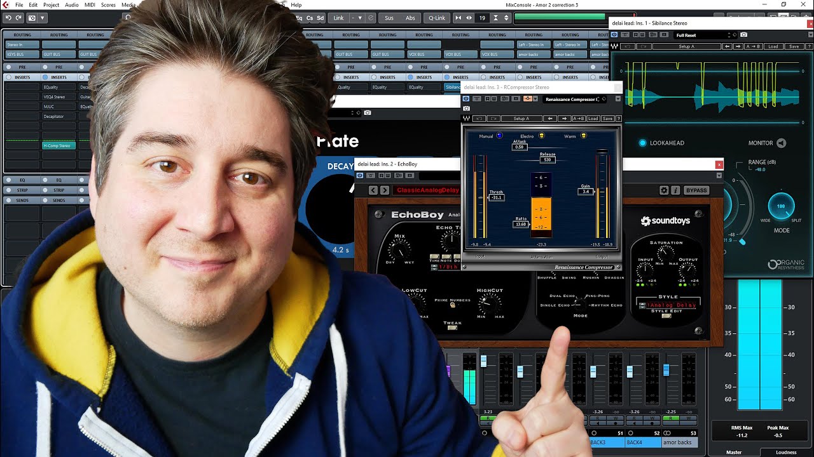814x457 pixels.
Task: Click next preset arrow in RCompressor toolbar
Action: point(564,119)
